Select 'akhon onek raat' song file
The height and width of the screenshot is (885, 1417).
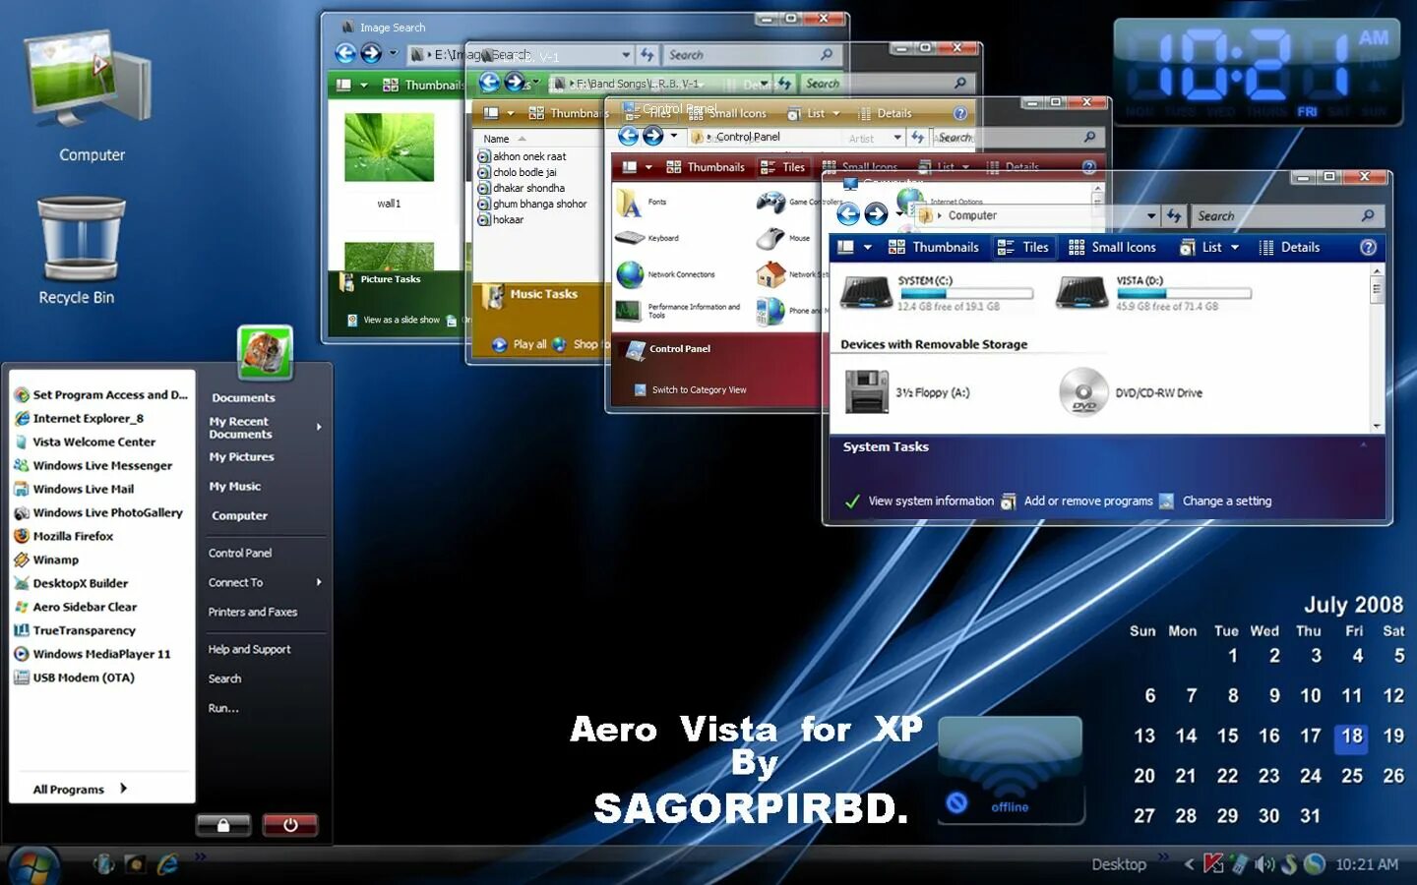pos(523,156)
